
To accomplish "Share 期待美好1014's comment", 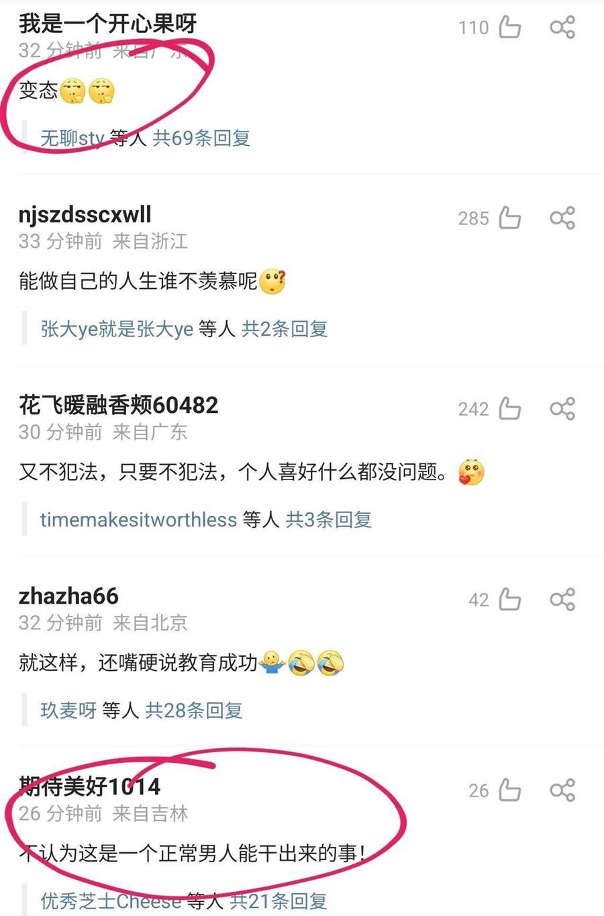I will [x=562, y=790].
